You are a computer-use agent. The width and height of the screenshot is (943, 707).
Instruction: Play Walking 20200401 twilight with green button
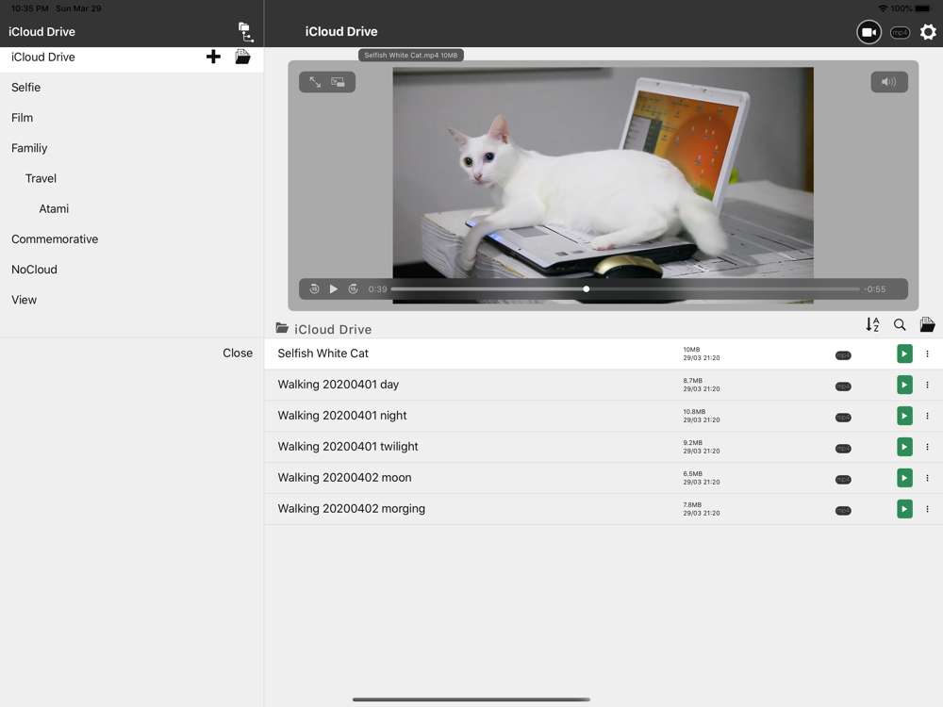(904, 447)
